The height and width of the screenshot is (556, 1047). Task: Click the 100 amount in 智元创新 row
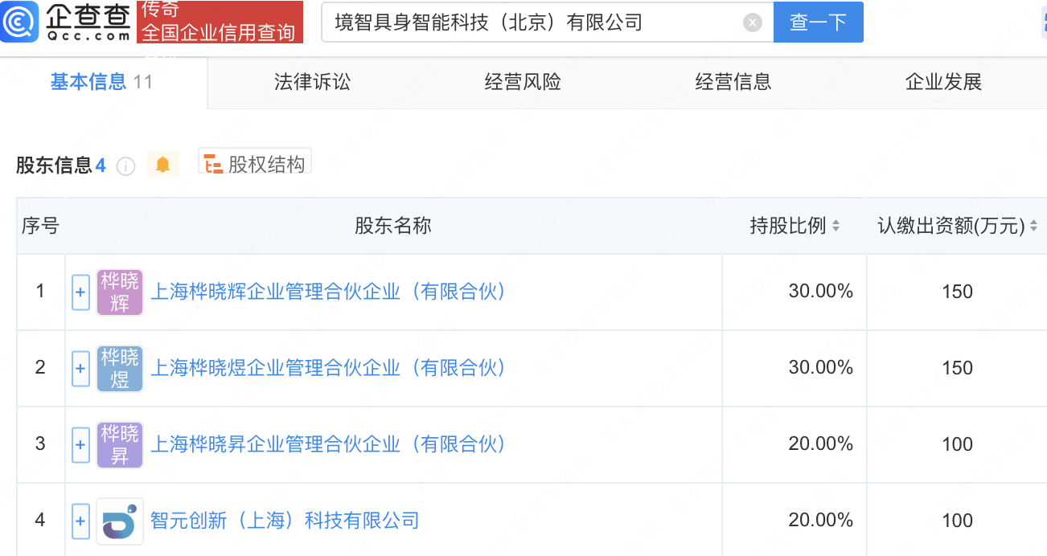click(957, 521)
